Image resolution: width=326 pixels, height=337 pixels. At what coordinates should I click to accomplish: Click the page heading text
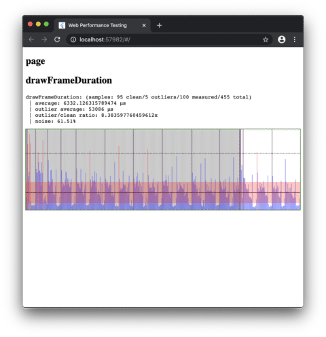point(35,61)
